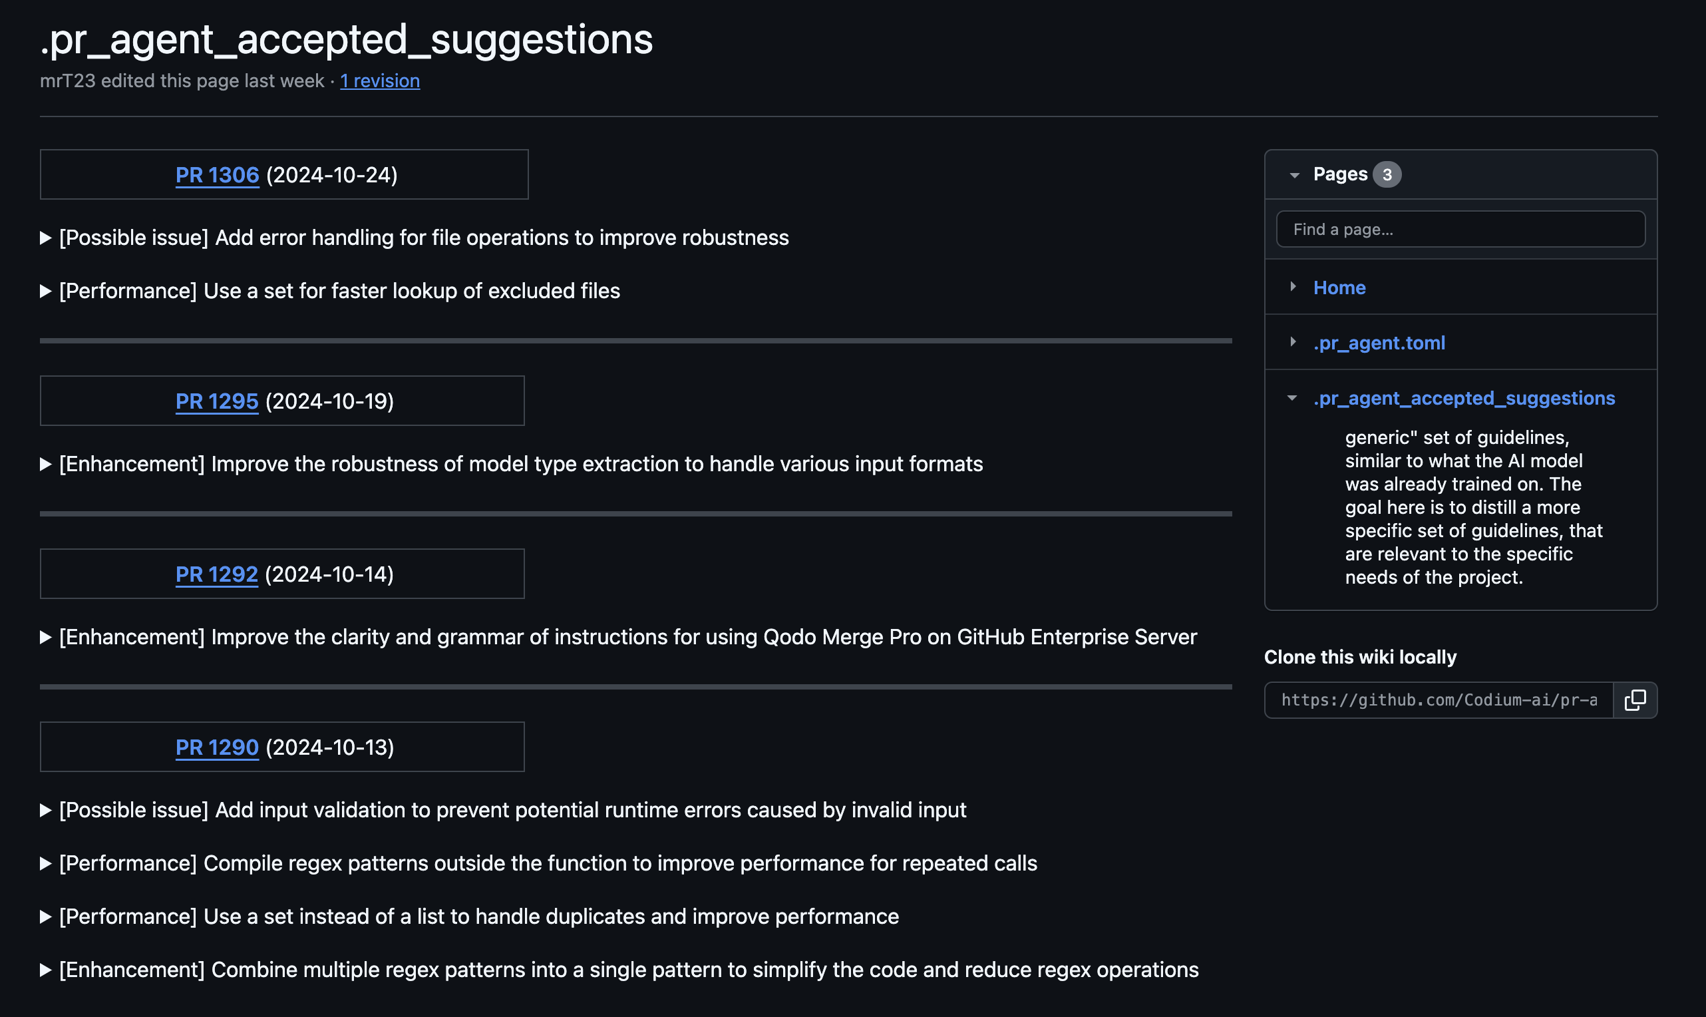Open the .pr_agent.toml wiki page

[x=1379, y=343]
